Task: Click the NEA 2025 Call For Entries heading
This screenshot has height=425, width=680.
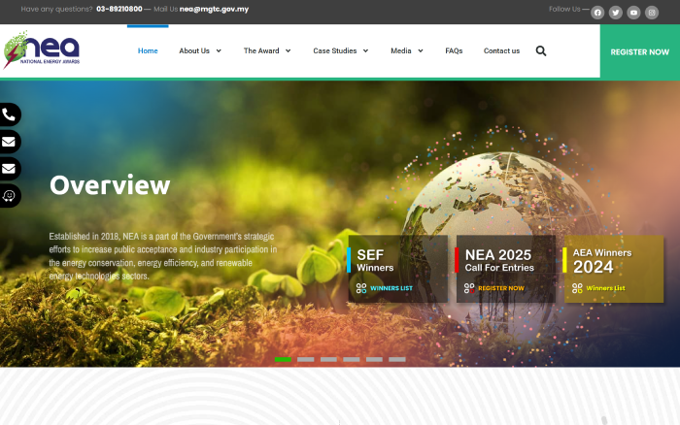Action: click(x=499, y=260)
